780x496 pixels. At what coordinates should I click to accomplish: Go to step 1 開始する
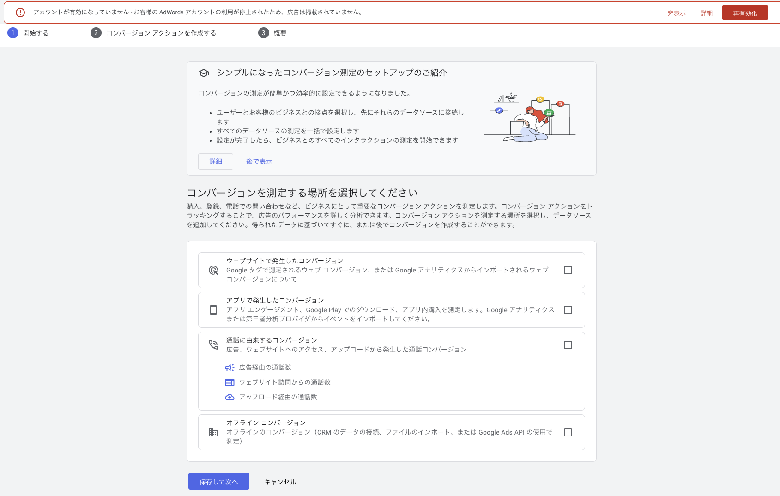28,33
